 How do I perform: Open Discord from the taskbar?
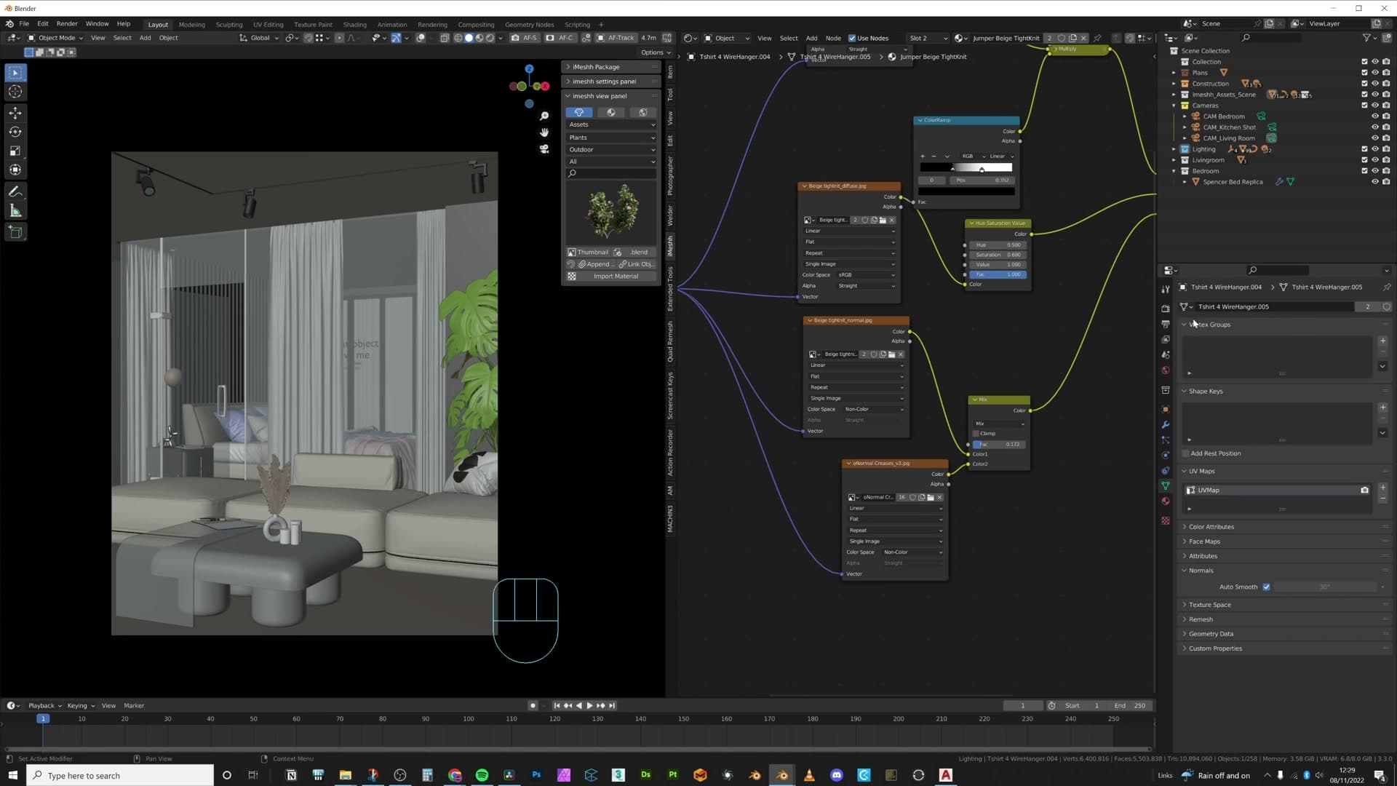point(837,775)
